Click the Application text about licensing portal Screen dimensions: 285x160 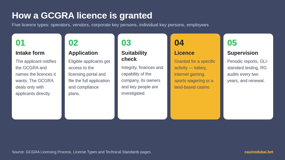click(89, 78)
